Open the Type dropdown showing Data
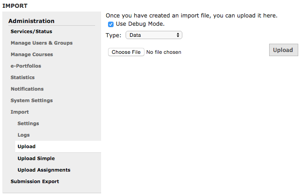This screenshot has height=196, width=301. tap(154, 35)
